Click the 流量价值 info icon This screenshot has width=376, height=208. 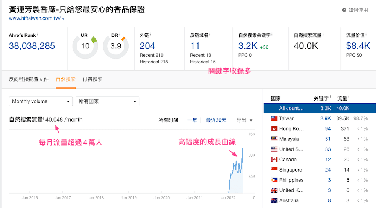point(366,34)
